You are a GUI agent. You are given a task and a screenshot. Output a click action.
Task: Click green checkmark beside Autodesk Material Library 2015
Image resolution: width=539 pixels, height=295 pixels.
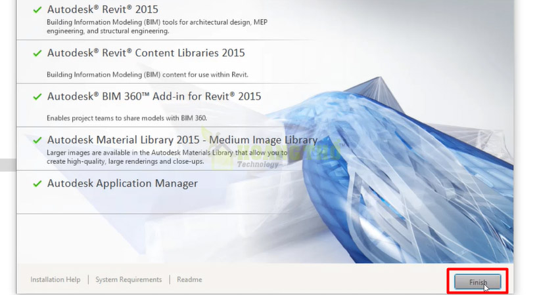37,140
